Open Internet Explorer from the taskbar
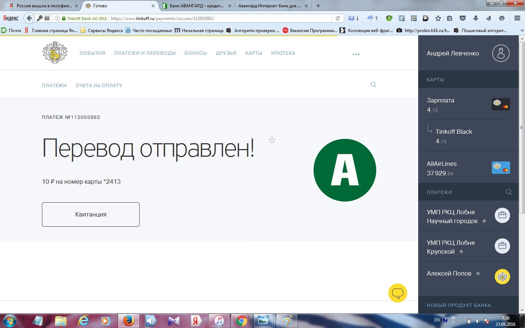Viewport: 525px width, 328px height. tap(83, 321)
